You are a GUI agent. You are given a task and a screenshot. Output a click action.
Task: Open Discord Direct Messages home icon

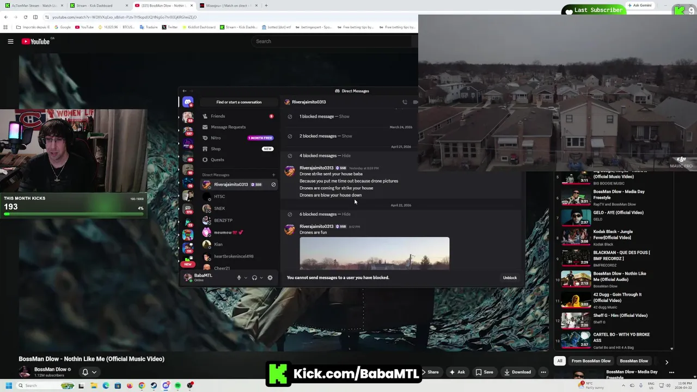[x=188, y=102]
